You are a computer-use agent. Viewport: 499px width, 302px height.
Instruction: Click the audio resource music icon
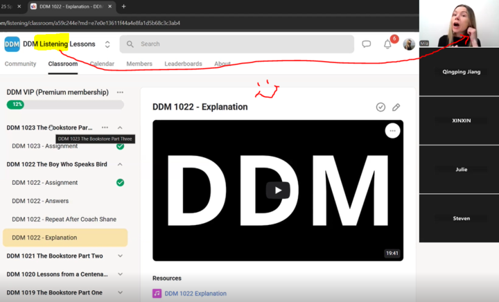157,294
